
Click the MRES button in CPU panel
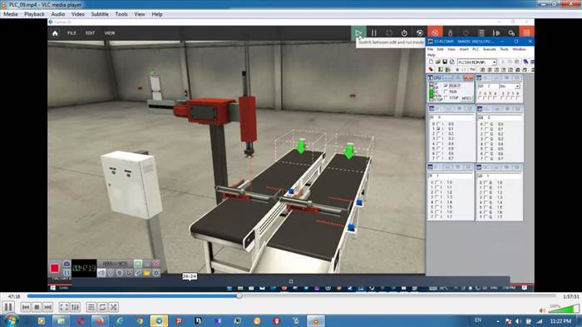pyautogui.click(x=466, y=98)
